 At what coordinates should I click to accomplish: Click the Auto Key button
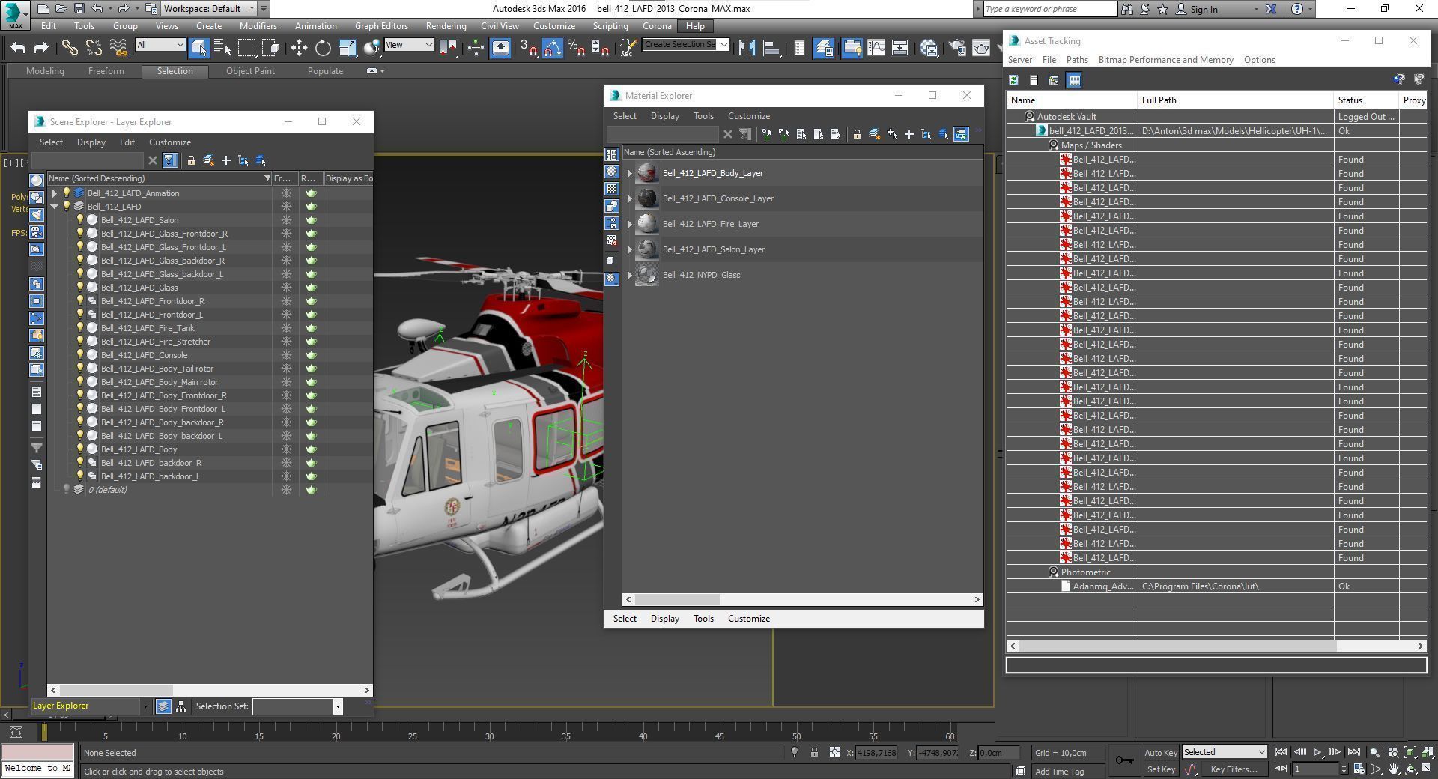(1160, 753)
